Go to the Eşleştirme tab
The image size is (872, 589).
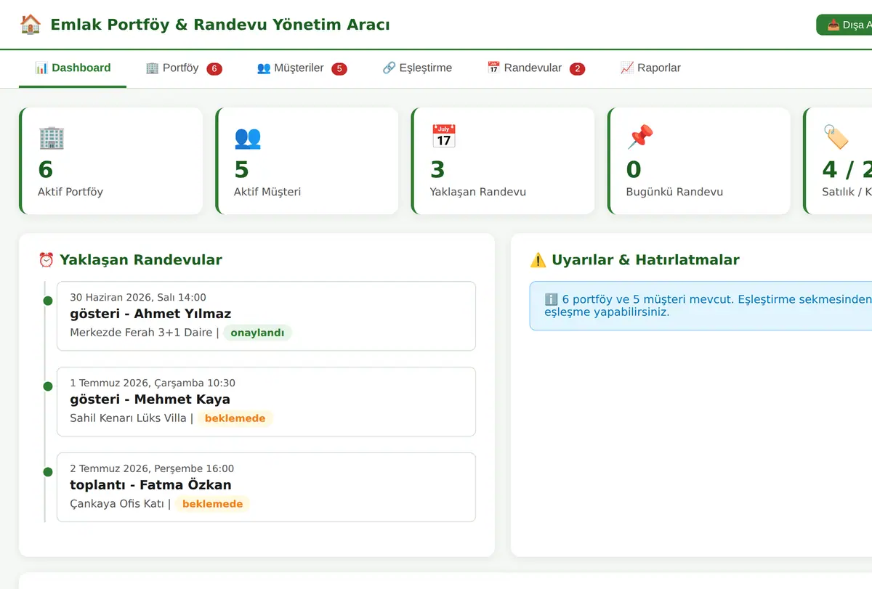pyautogui.click(x=417, y=68)
